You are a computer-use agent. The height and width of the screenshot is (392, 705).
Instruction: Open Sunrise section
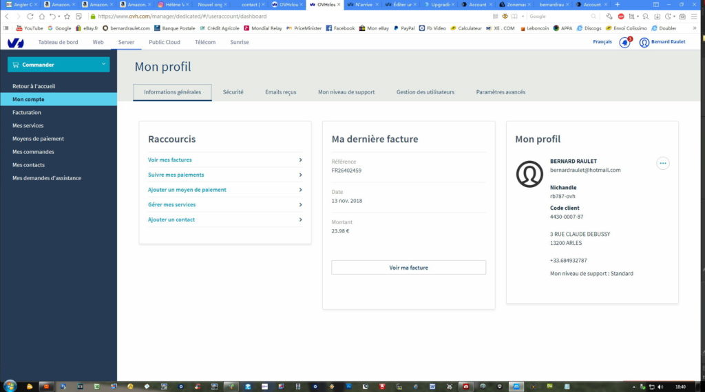point(239,42)
